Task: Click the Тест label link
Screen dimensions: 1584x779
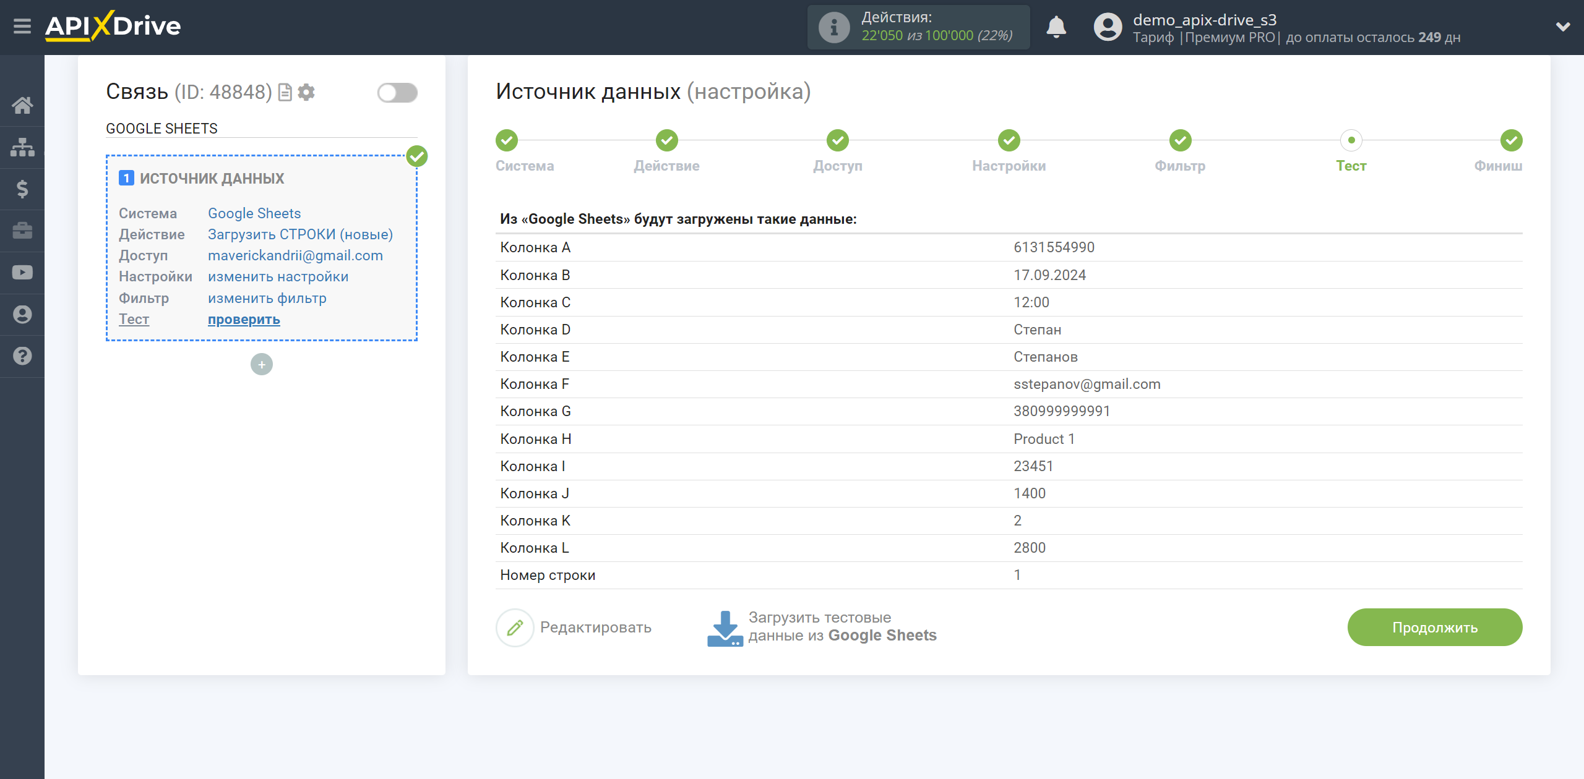Action: [134, 319]
